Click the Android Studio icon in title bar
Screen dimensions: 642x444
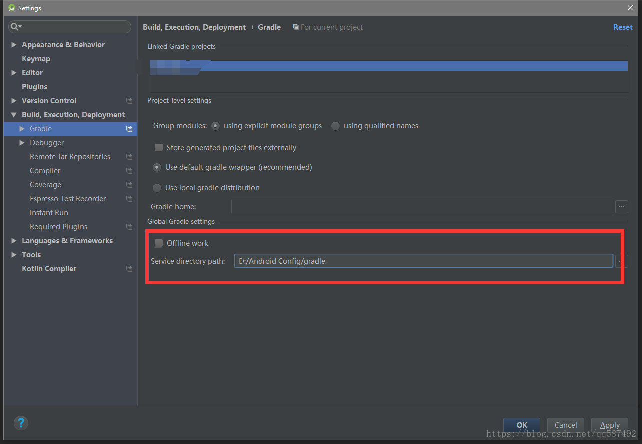tap(12, 8)
